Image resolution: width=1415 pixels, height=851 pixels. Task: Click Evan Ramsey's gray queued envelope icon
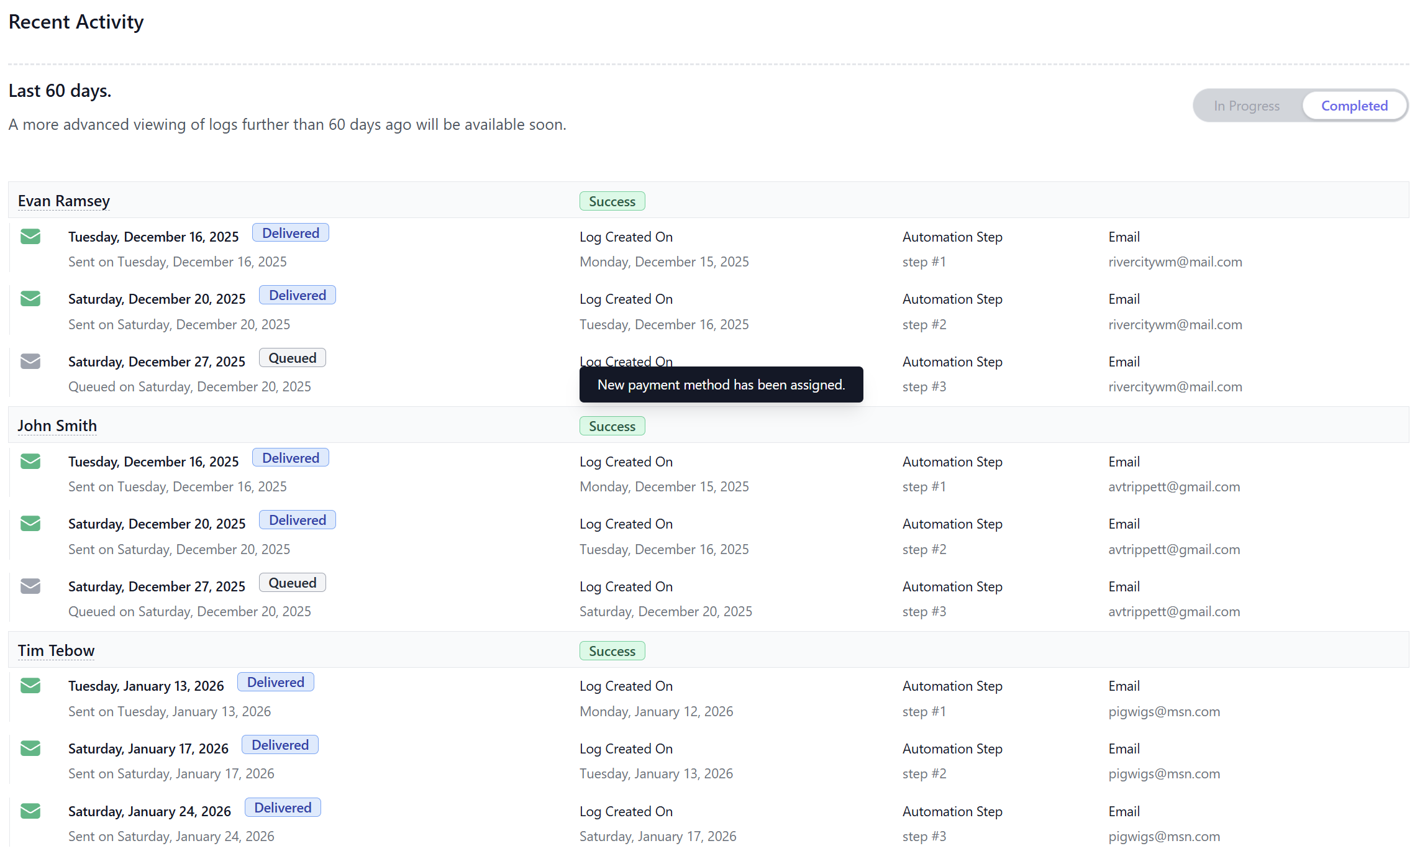pos(30,362)
